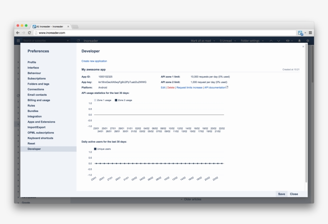Open the API documentation link
The width and height of the screenshot is (328, 224).
tap(215, 88)
